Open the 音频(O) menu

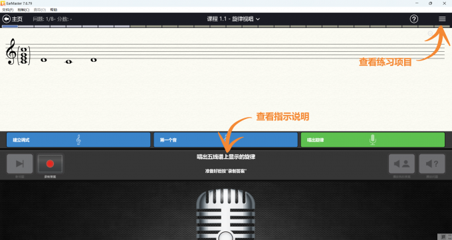39,10
